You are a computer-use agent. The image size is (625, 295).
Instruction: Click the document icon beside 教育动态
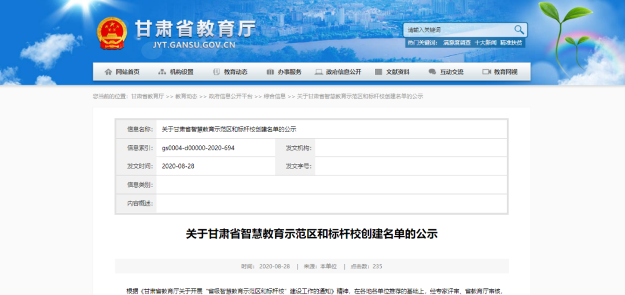pos(216,72)
